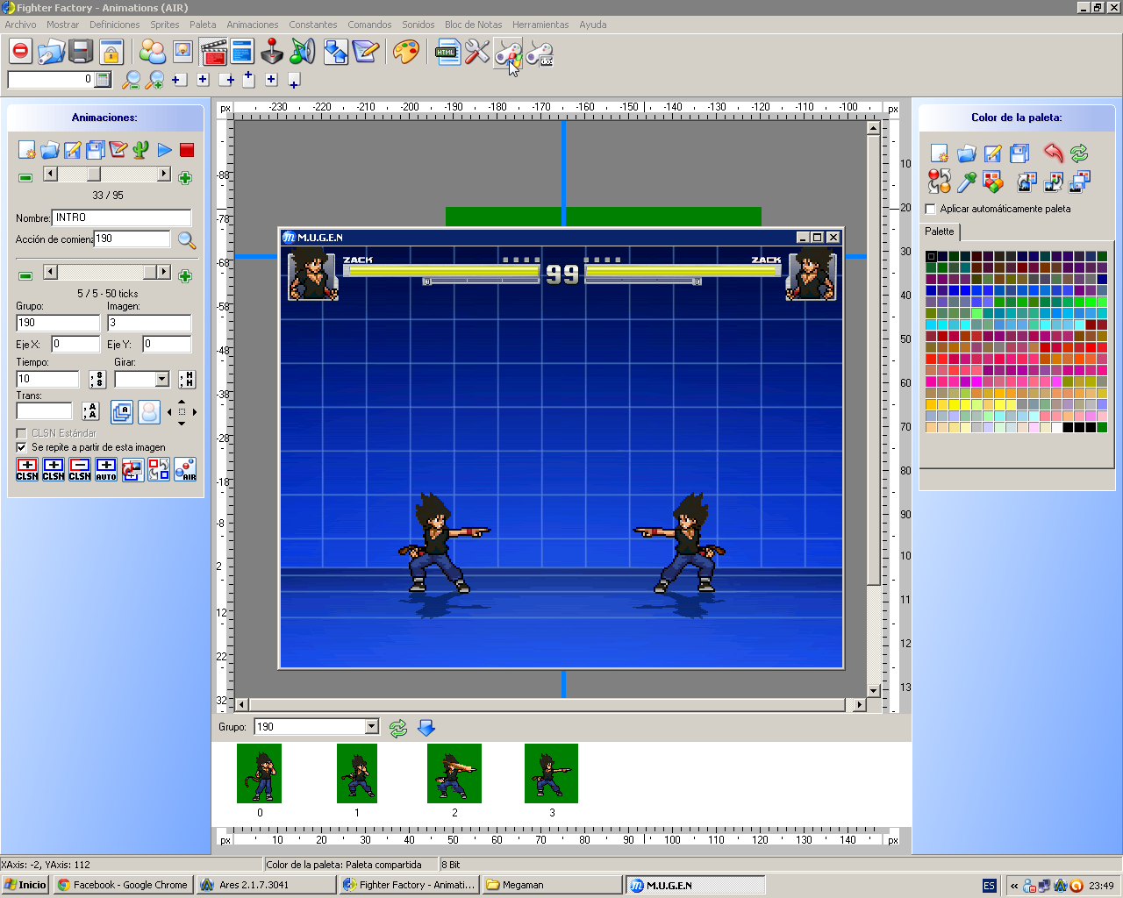Play the animation with blue play button
Image resolution: width=1123 pixels, height=898 pixels.
[x=164, y=150]
